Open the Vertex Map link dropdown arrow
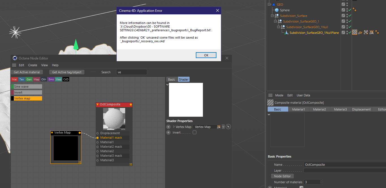Screen dimensions: 386x188 (x=224, y=127)
